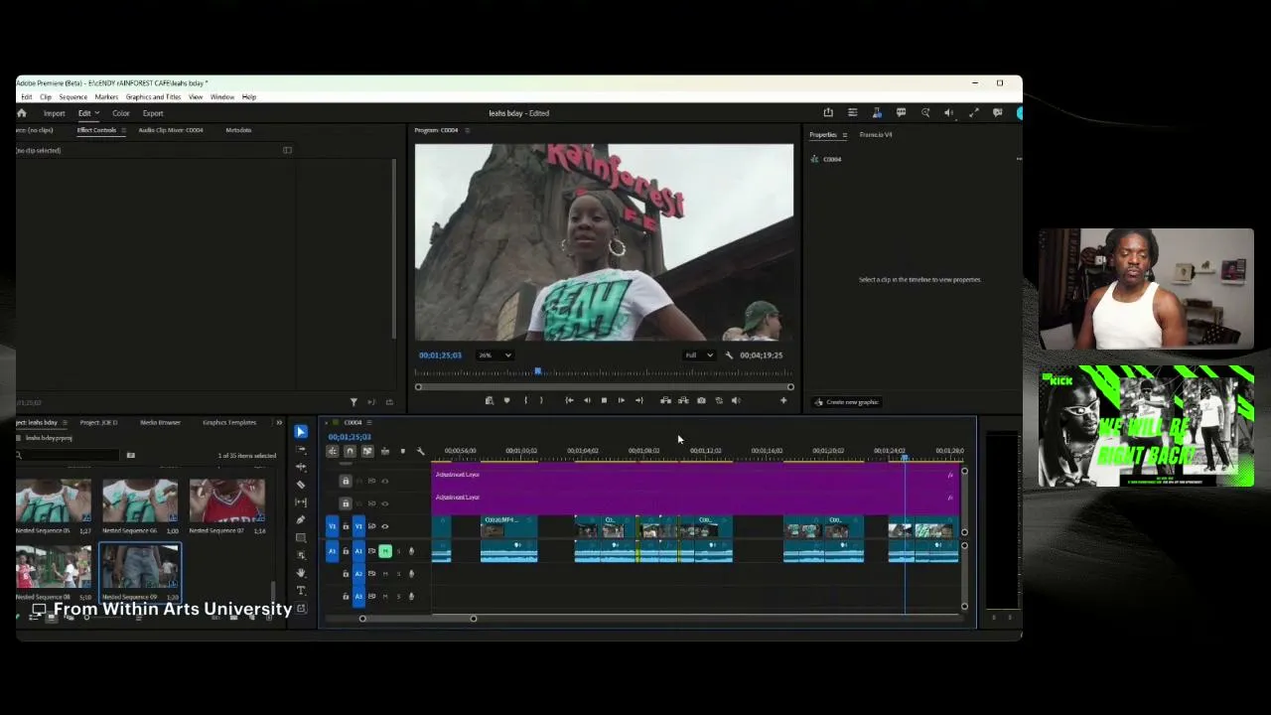Switch to the Media Browser tab

pyautogui.click(x=160, y=423)
